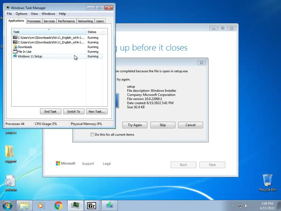Screen dimensions: 281x211
Task: Select the sources desktop item label
Action: [x=11, y=132]
